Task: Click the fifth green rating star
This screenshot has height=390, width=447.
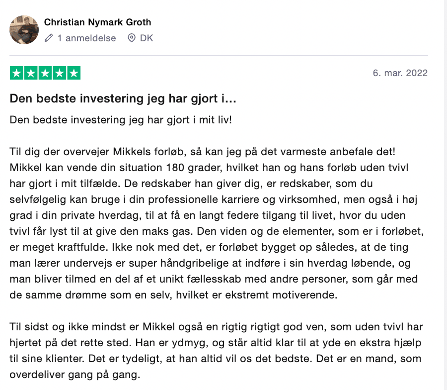Action: (x=74, y=73)
